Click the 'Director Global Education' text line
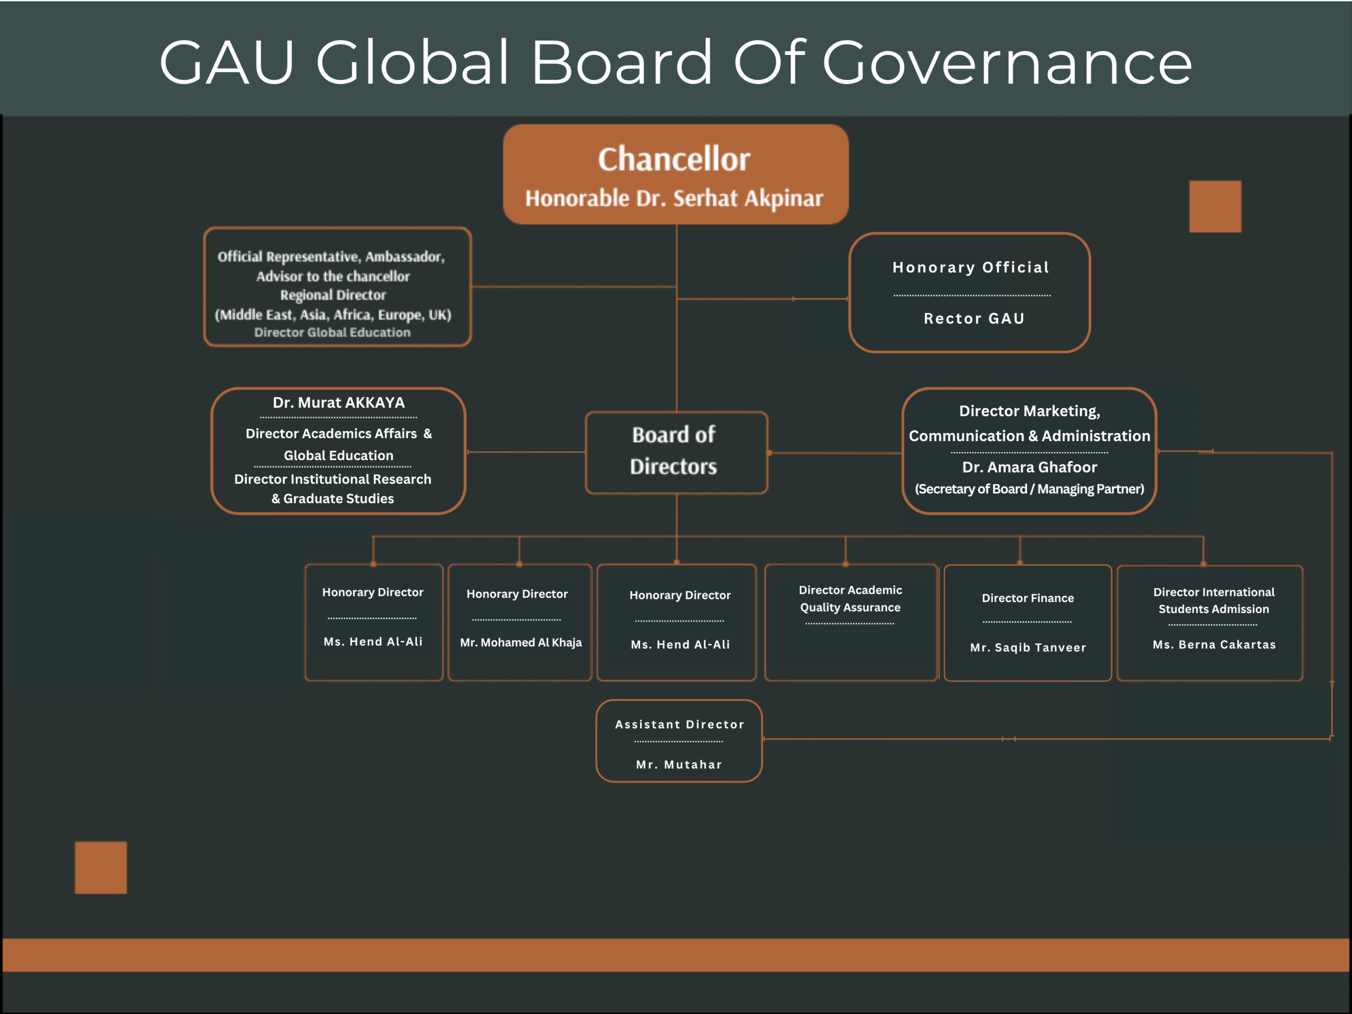The width and height of the screenshot is (1352, 1014). [x=333, y=333]
